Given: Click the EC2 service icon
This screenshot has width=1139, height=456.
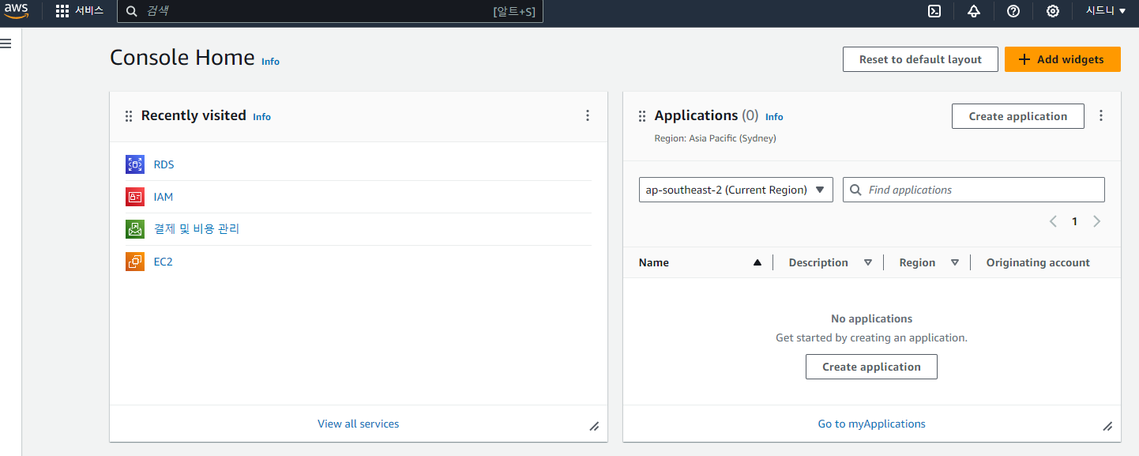Looking at the screenshot, I should tap(135, 262).
